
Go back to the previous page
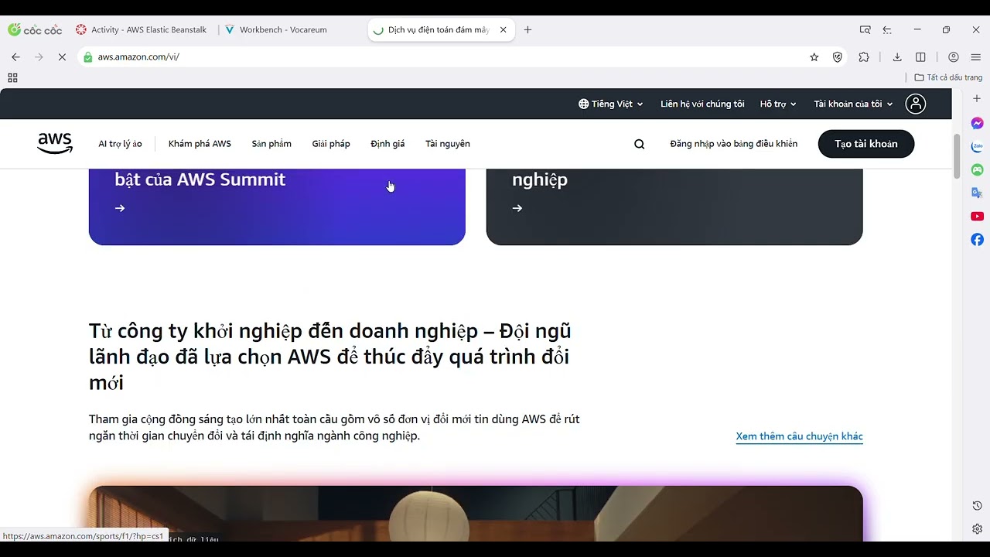point(15,57)
